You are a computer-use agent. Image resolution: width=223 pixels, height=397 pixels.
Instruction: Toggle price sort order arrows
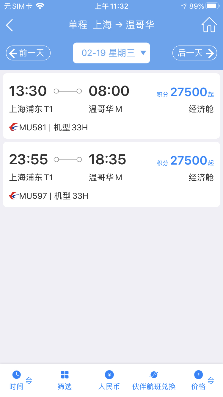[x=211, y=381]
